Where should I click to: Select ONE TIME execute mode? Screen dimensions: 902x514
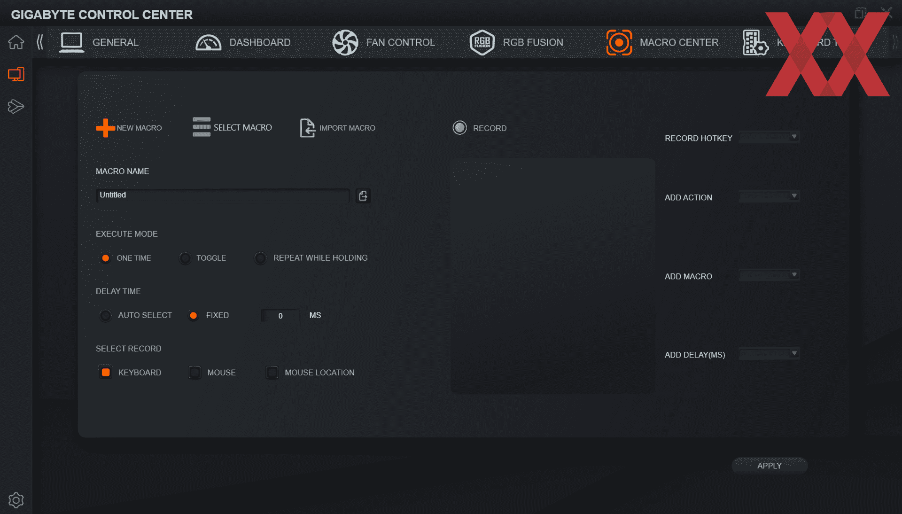coord(106,258)
